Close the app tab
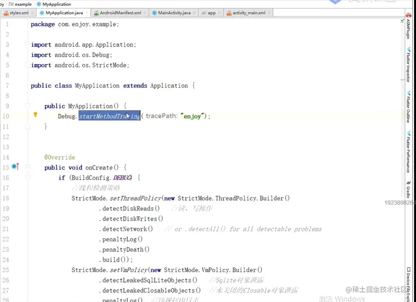The width and height of the screenshot is (416, 302). (x=220, y=12)
